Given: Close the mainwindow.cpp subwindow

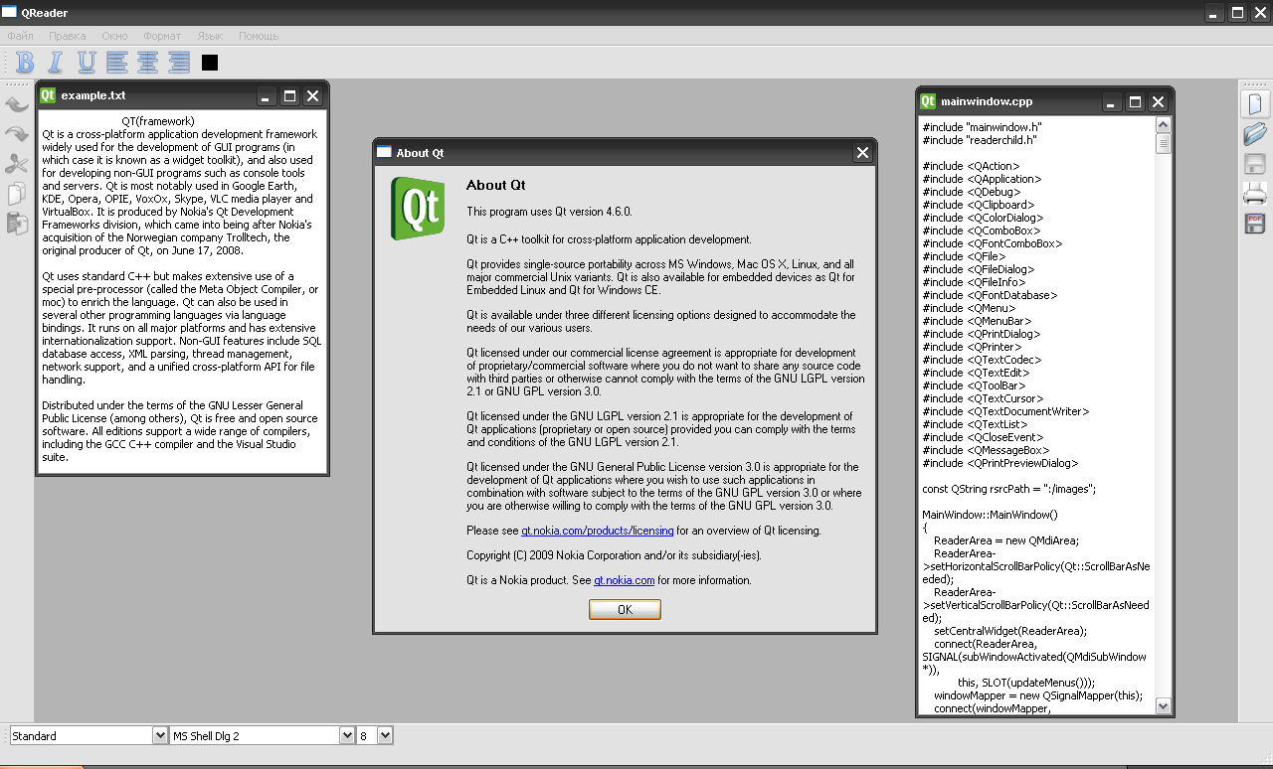Looking at the screenshot, I should [1158, 102].
